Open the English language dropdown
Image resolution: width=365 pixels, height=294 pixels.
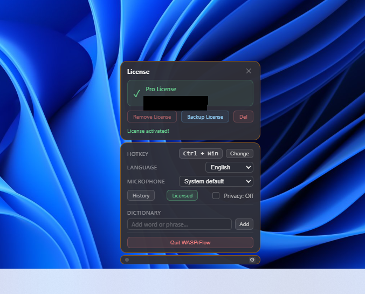click(229, 167)
